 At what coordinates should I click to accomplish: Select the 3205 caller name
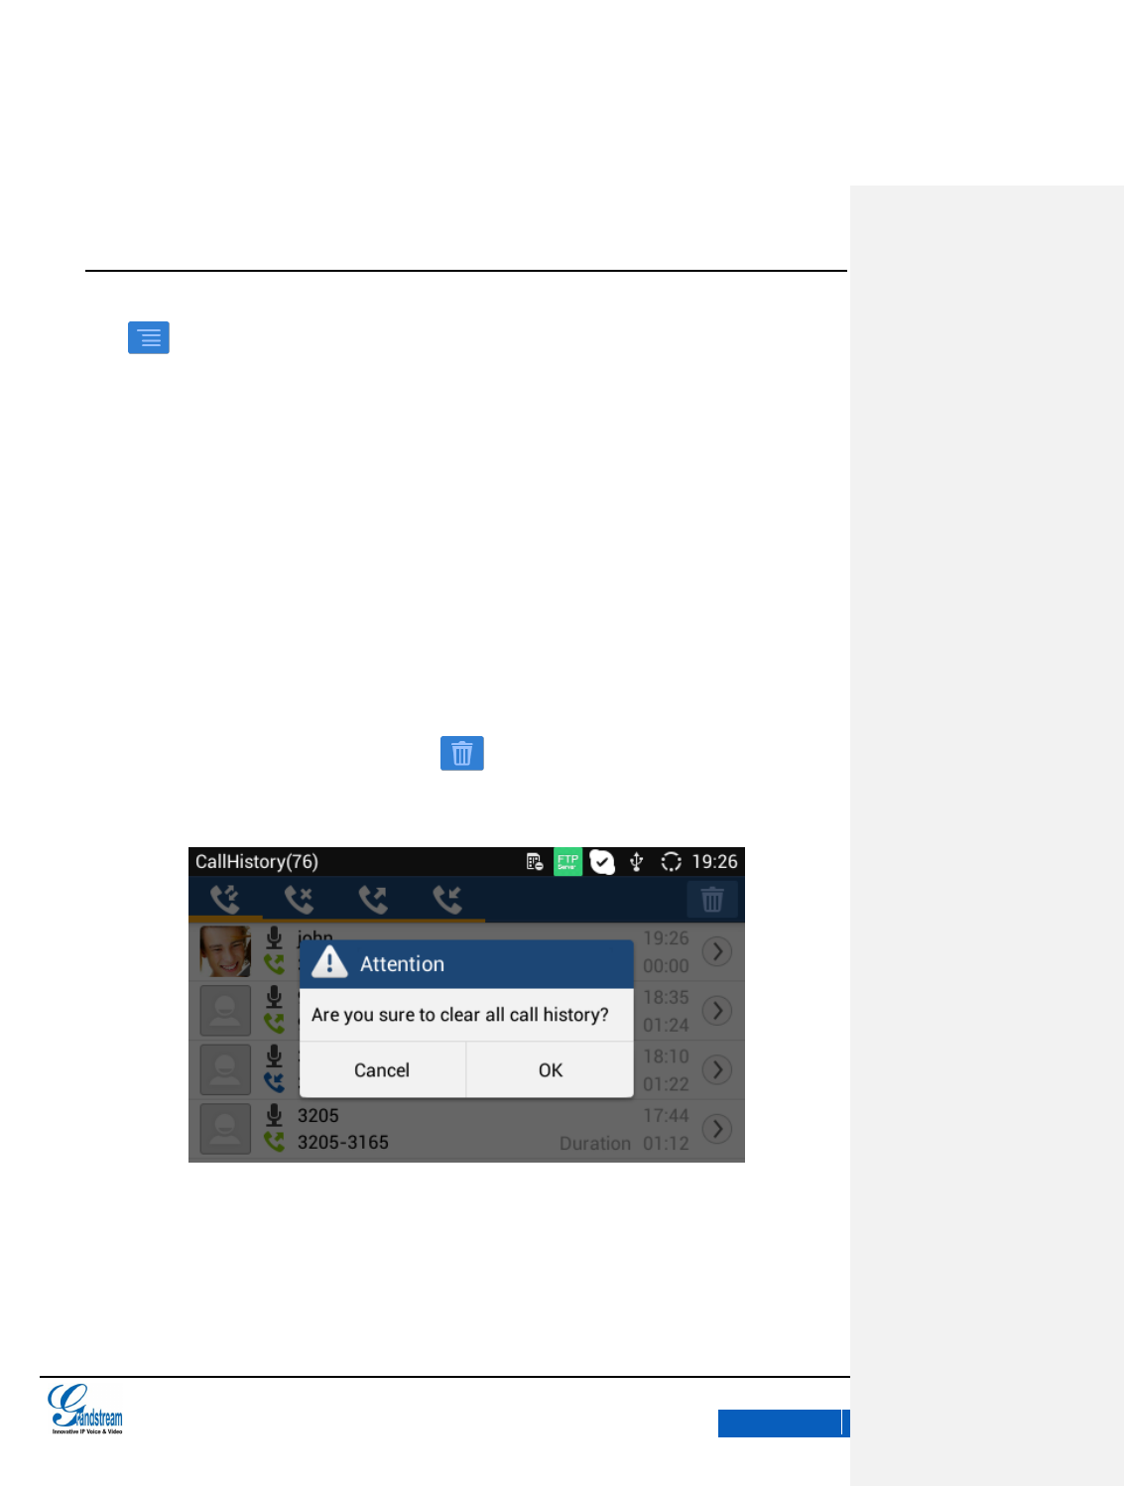point(318,1116)
